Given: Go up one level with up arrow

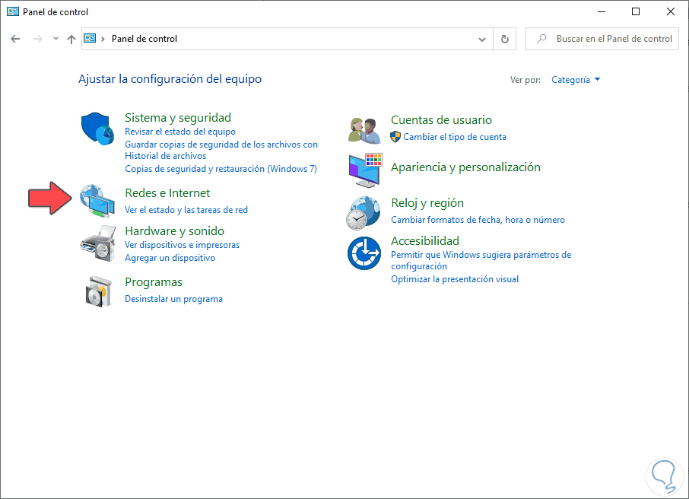Looking at the screenshot, I should (71, 39).
